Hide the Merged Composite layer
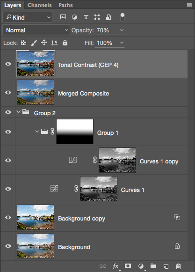The width and height of the screenshot is (195, 272). [x=8, y=92]
